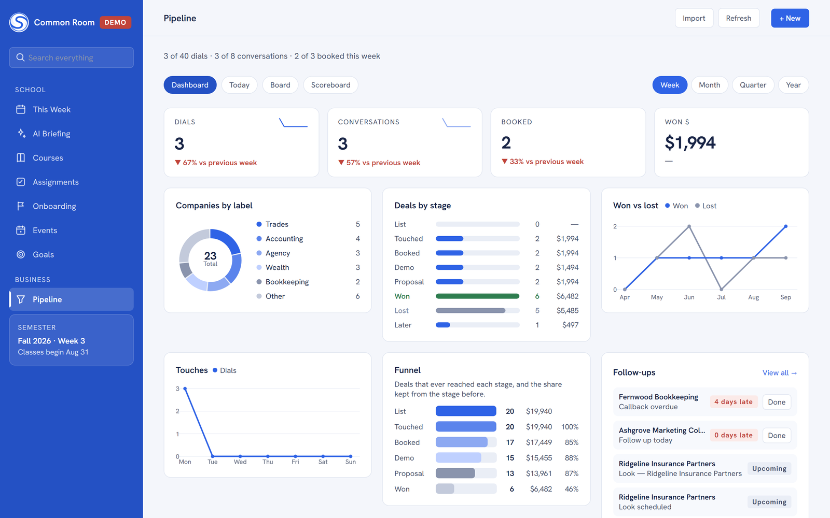Click '33% vs previous week' text

coord(546,162)
